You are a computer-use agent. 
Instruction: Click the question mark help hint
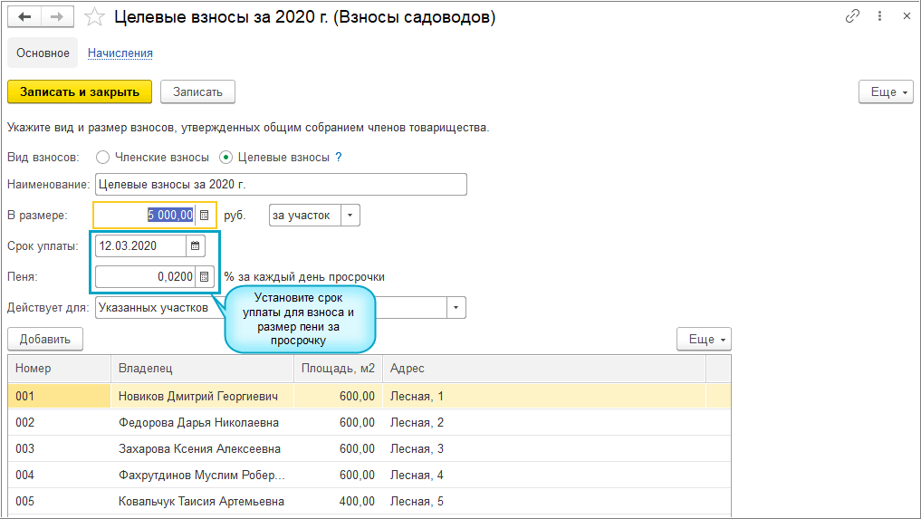point(339,157)
